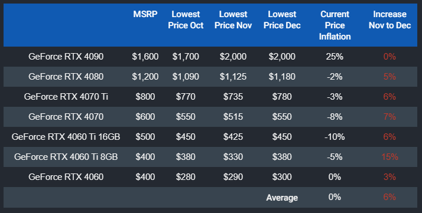Click the Lowest Price Nov header
The height and width of the screenshot is (213, 422).
tap(233, 19)
